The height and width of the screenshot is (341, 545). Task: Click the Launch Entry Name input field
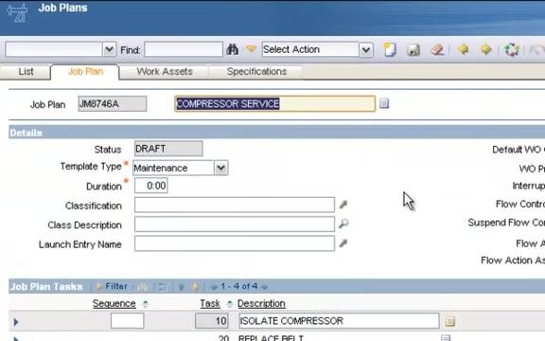(x=235, y=243)
